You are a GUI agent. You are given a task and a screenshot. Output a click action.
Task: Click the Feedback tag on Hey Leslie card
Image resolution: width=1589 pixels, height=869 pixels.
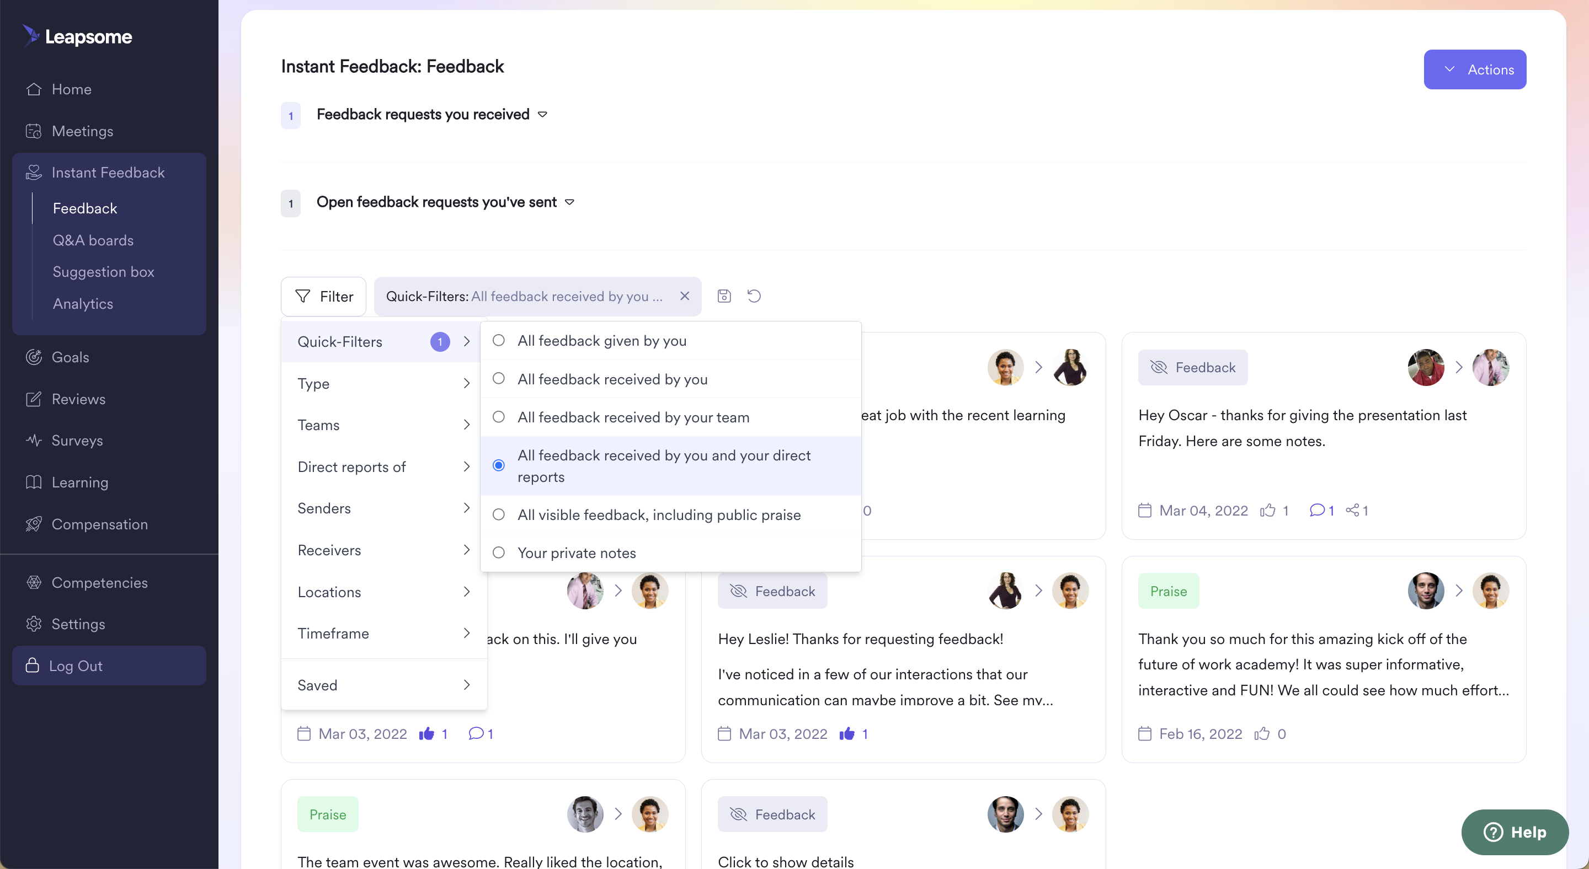(772, 591)
